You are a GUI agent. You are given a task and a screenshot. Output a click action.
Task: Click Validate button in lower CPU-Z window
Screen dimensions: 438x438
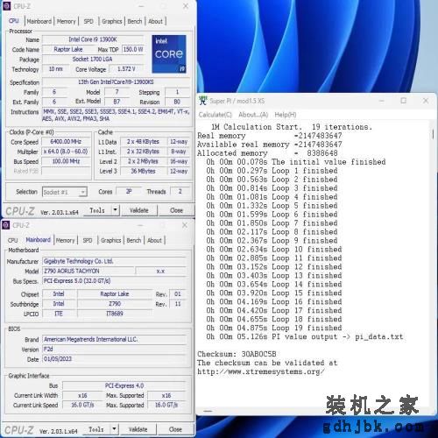pos(138,429)
